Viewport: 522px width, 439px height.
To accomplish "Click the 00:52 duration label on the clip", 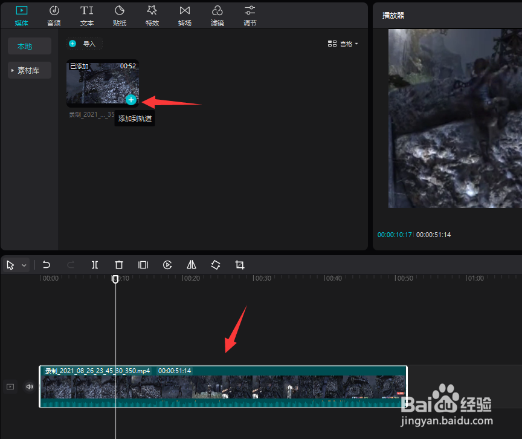I will click(128, 66).
